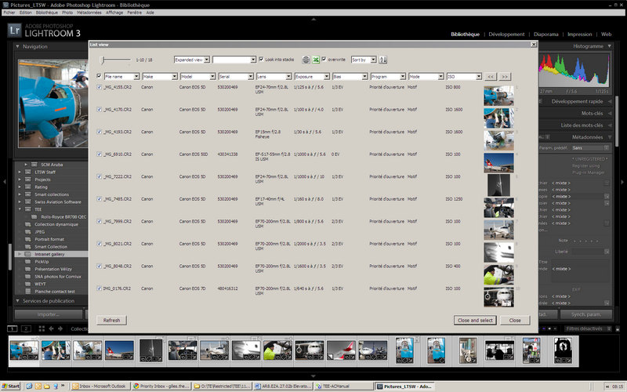Go back with left arrow in filmstrip bar
The height and width of the screenshot is (392, 627).
51,328
